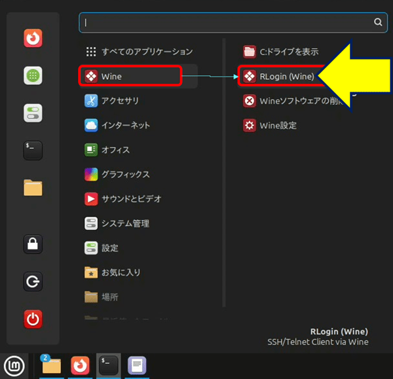Click the Firefox taskbar icon
Screen dimensions: 393x379
coord(80,365)
